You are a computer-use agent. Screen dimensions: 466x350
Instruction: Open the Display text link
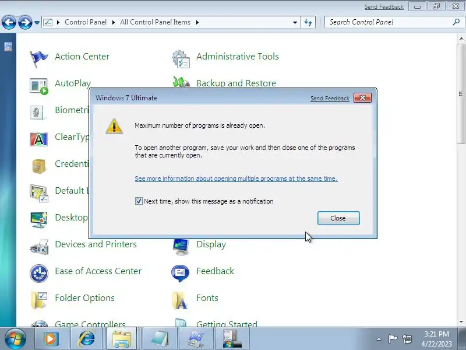tap(211, 245)
